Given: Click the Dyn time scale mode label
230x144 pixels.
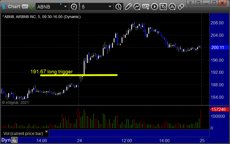Looking at the screenshot, I should tap(6, 140).
